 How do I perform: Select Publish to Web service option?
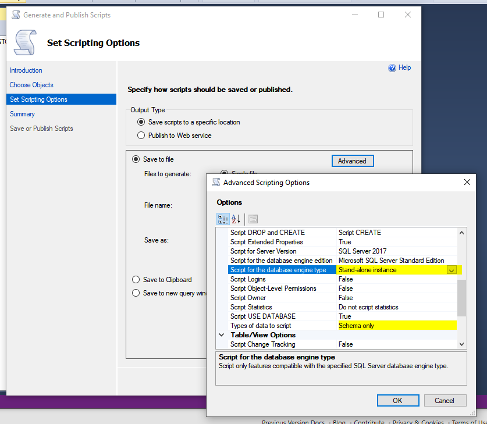(x=141, y=136)
